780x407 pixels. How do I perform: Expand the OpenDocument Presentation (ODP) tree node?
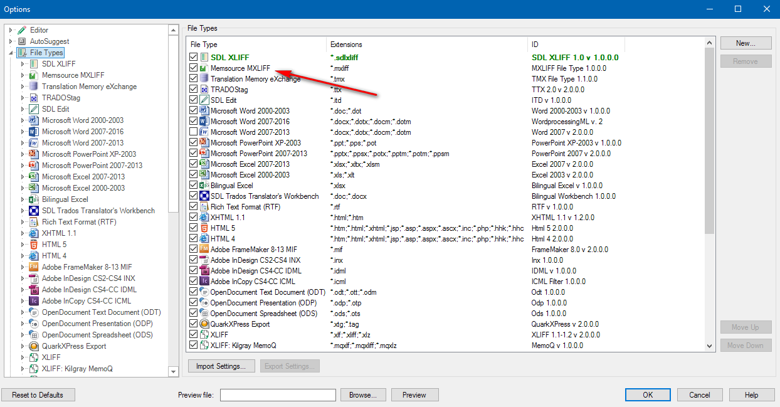pos(23,324)
